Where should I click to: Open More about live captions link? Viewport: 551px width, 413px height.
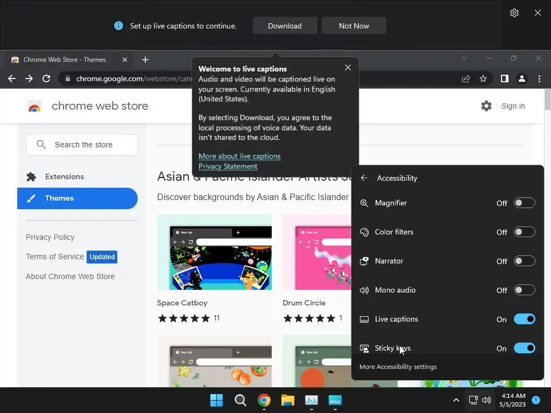pos(239,156)
